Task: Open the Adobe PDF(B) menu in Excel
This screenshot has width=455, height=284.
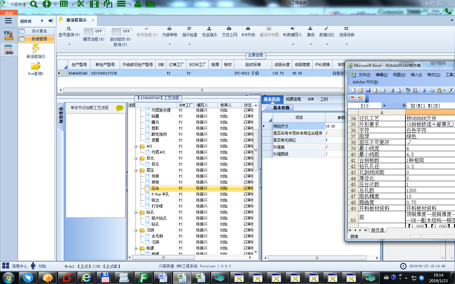Action: (x=365, y=82)
